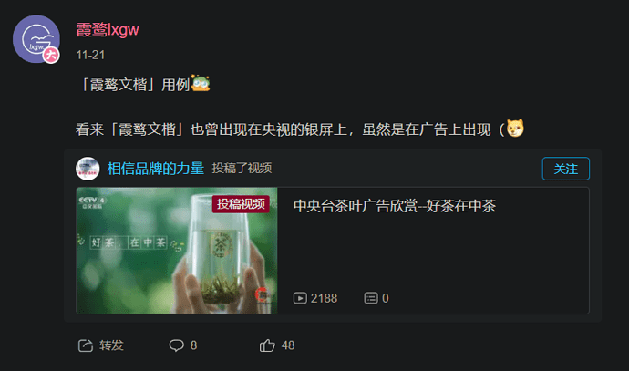
Task: Open the 霞鹜lxgw user avatar
Action: pyautogui.click(x=36, y=39)
